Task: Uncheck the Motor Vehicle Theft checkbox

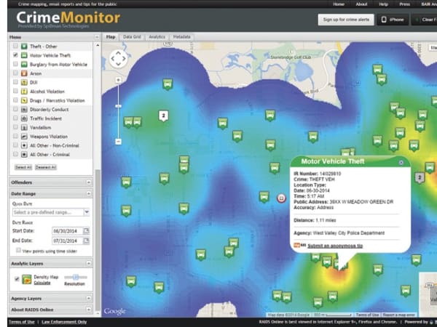Action: tap(15, 55)
